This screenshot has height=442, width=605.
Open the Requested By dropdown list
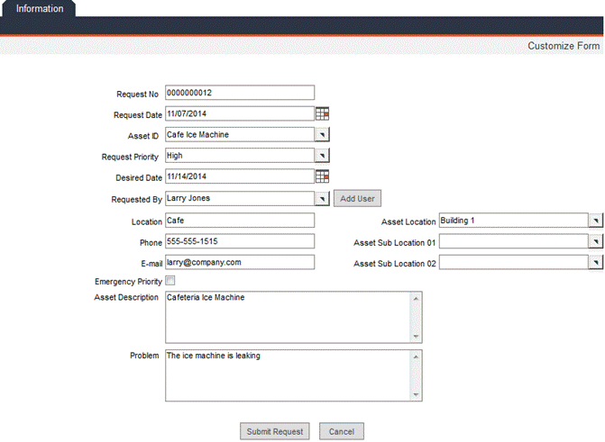323,198
